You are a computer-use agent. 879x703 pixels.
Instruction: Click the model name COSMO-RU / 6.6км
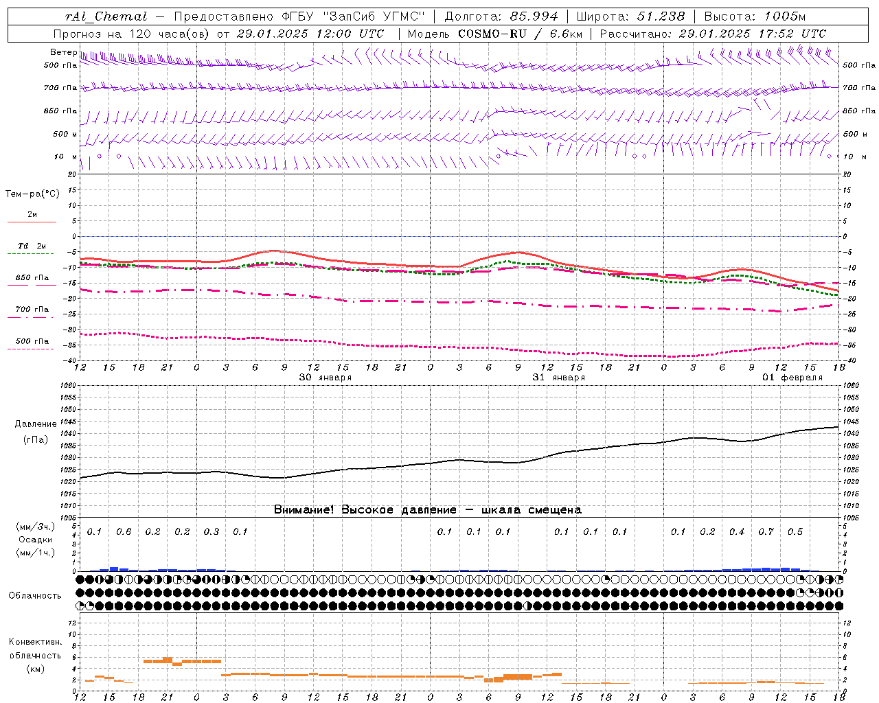(521, 34)
